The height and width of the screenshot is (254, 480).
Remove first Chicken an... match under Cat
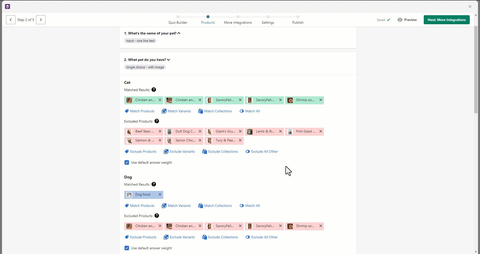click(160, 100)
